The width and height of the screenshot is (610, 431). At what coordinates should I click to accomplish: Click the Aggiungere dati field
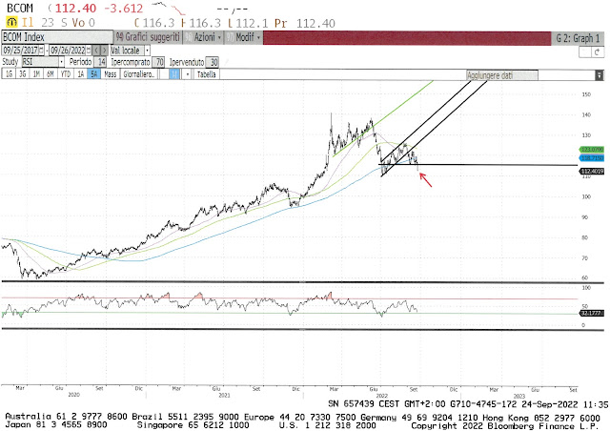tap(502, 75)
